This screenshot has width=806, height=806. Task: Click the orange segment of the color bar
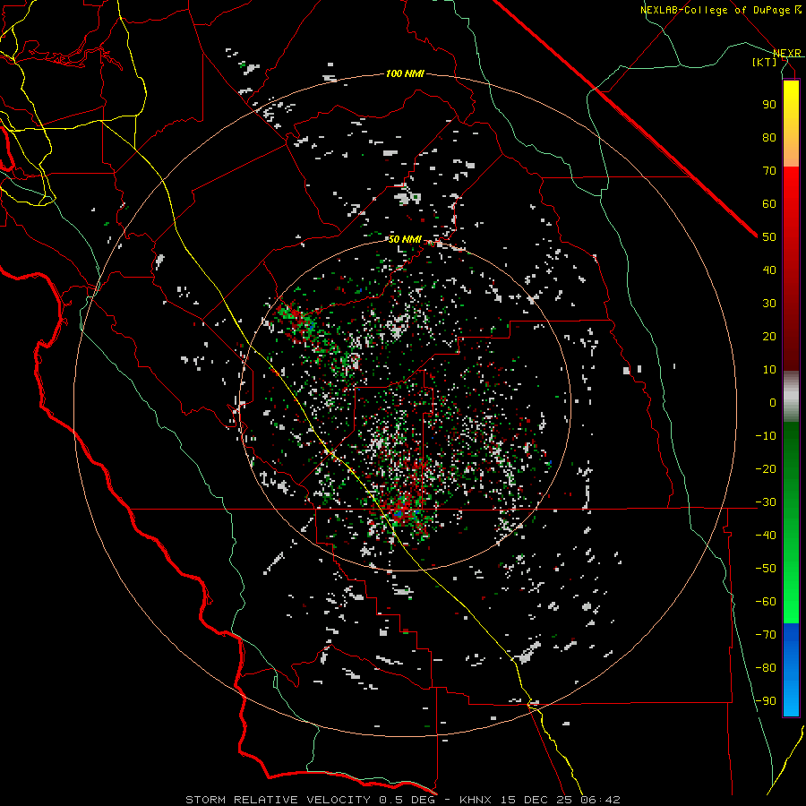coord(791,149)
